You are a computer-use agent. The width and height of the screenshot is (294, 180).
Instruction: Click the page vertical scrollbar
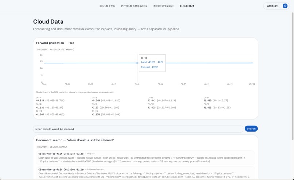(293, 76)
